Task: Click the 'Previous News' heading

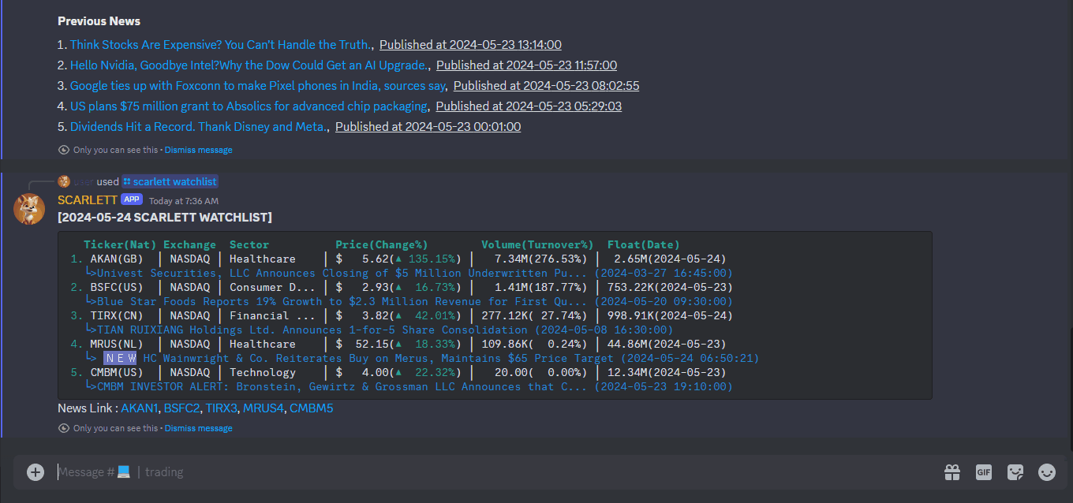Action: pyautogui.click(x=99, y=21)
